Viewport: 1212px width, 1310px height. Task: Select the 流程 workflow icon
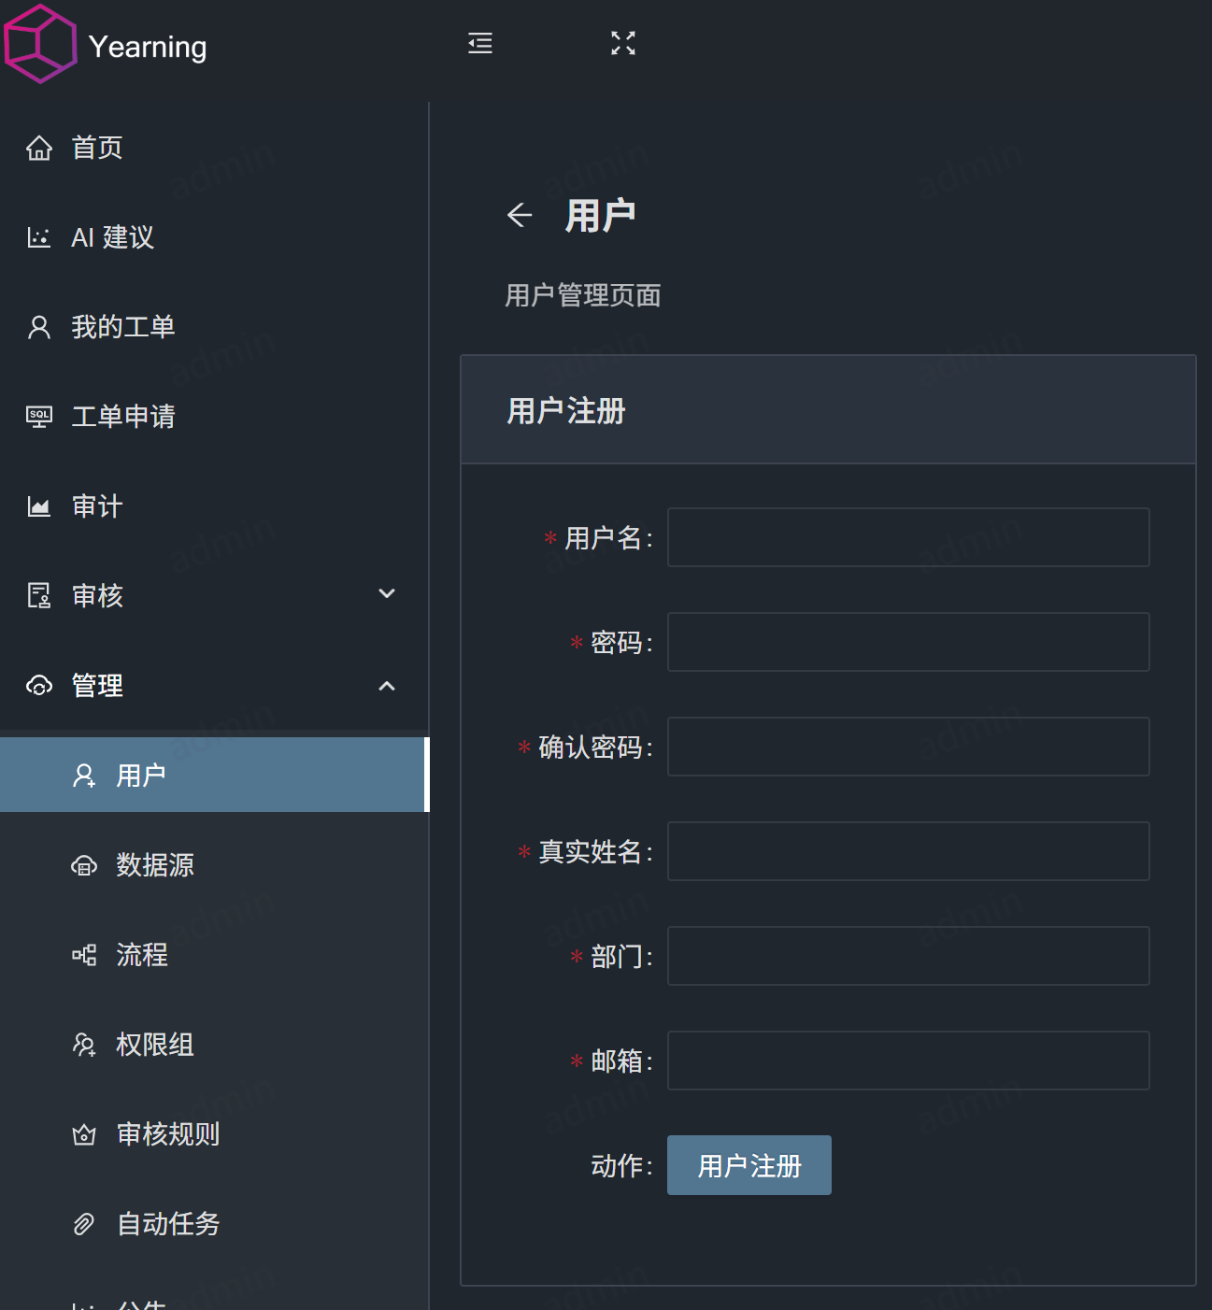[84, 955]
